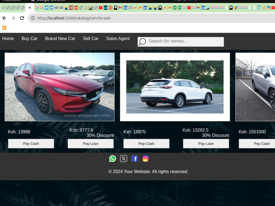
Task: Open the Sales Agent page
Action: tap(118, 38)
